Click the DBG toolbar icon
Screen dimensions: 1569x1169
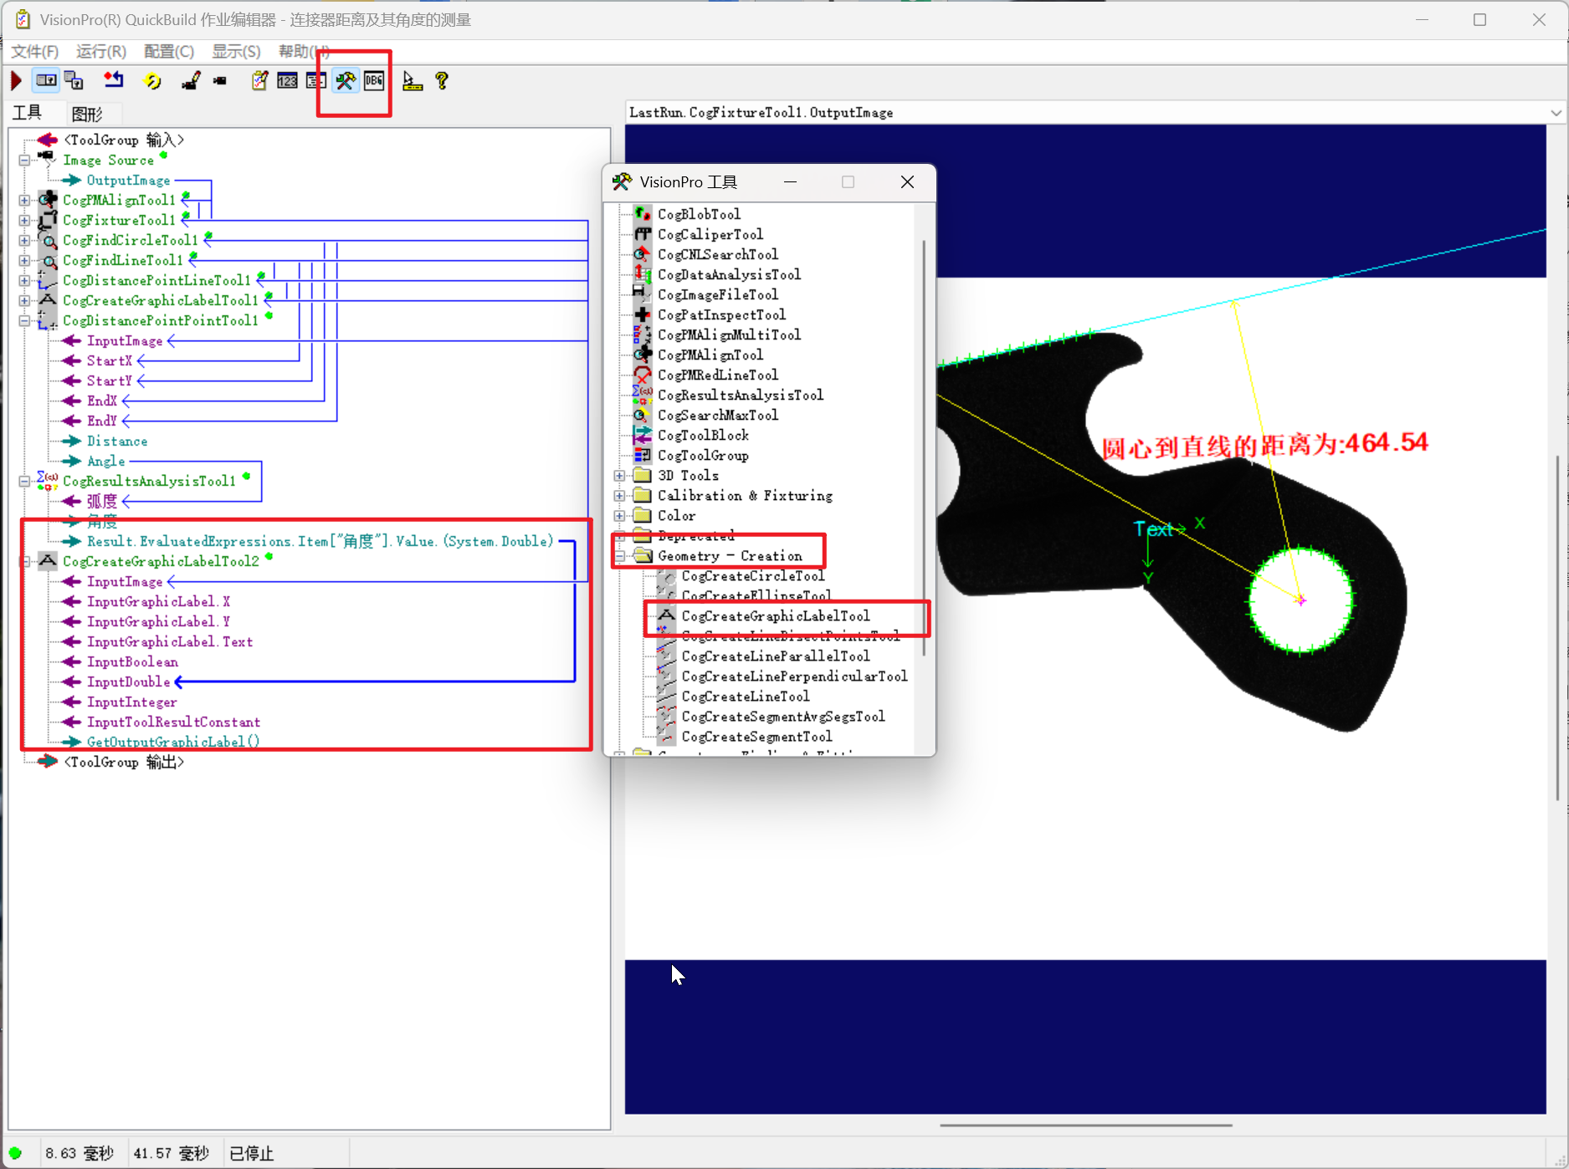pyautogui.click(x=374, y=80)
